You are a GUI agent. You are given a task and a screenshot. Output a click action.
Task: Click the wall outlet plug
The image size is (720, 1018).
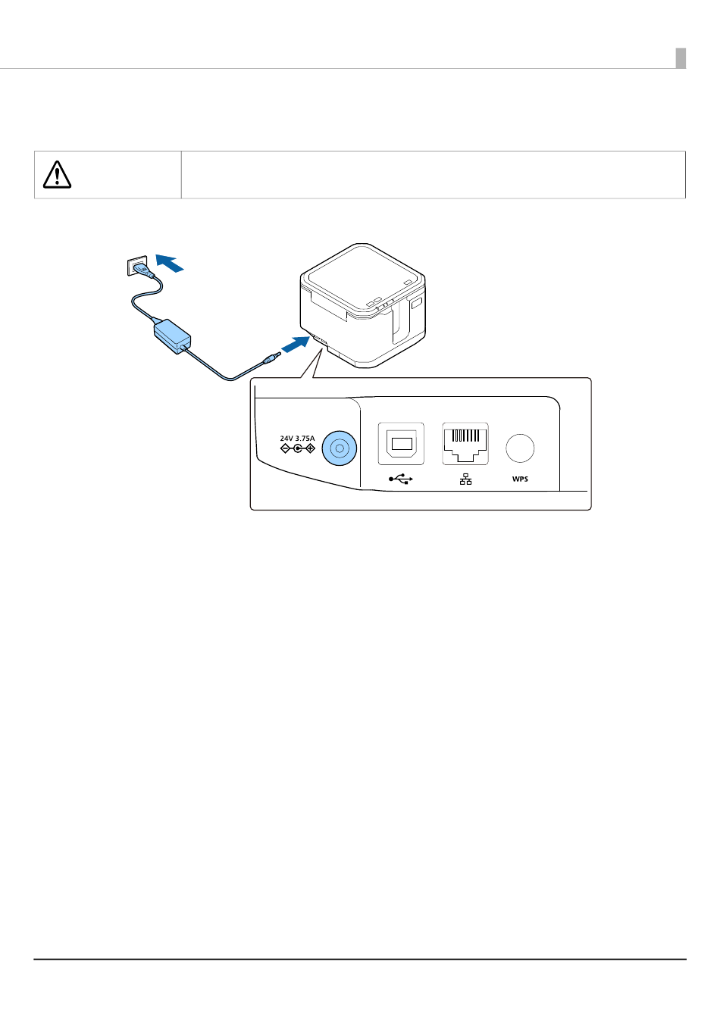(x=139, y=266)
